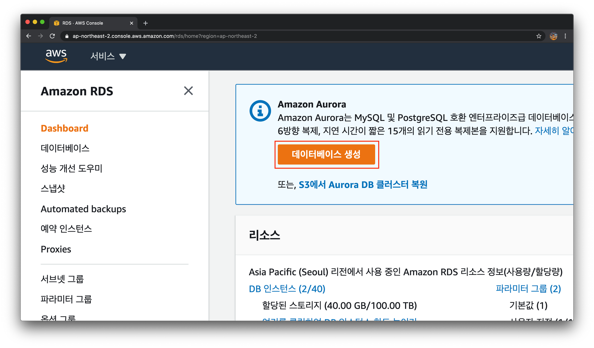Navigate to Proxies in the sidebar
This screenshot has height=348, width=594.
click(56, 249)
